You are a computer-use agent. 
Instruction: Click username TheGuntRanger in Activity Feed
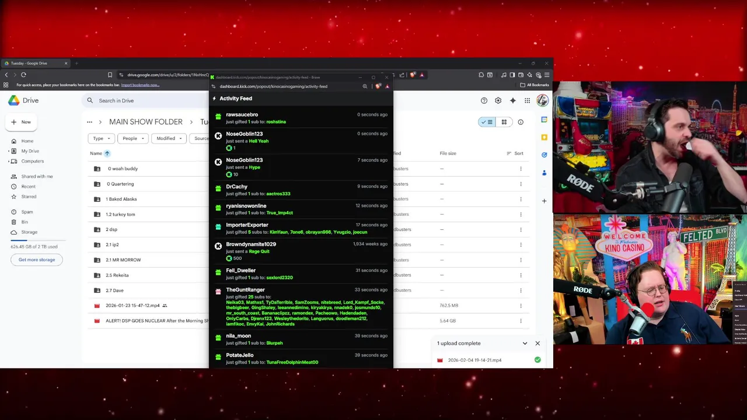pyautogui.click(x=245, y=290)
